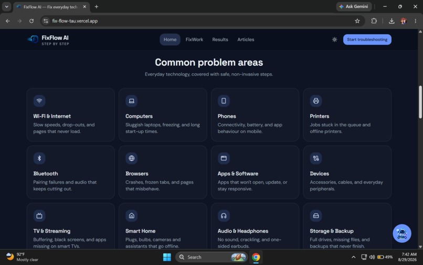Open the Computers card title
The image size is (423, 265).
coord(139,116)
